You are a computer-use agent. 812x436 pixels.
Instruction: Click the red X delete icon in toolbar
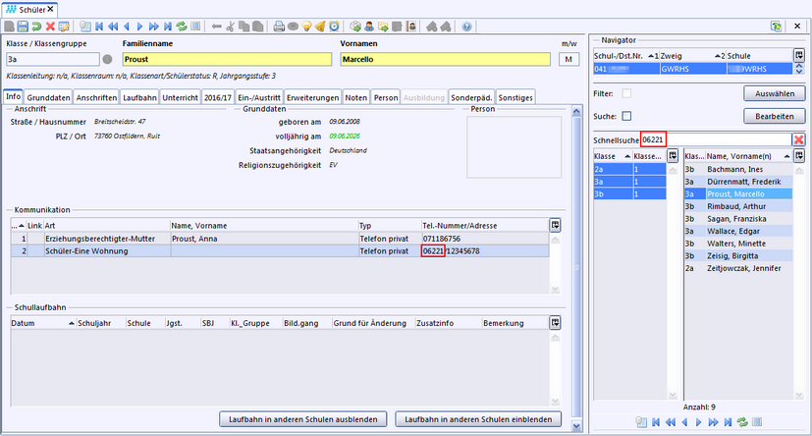point(51,27)
